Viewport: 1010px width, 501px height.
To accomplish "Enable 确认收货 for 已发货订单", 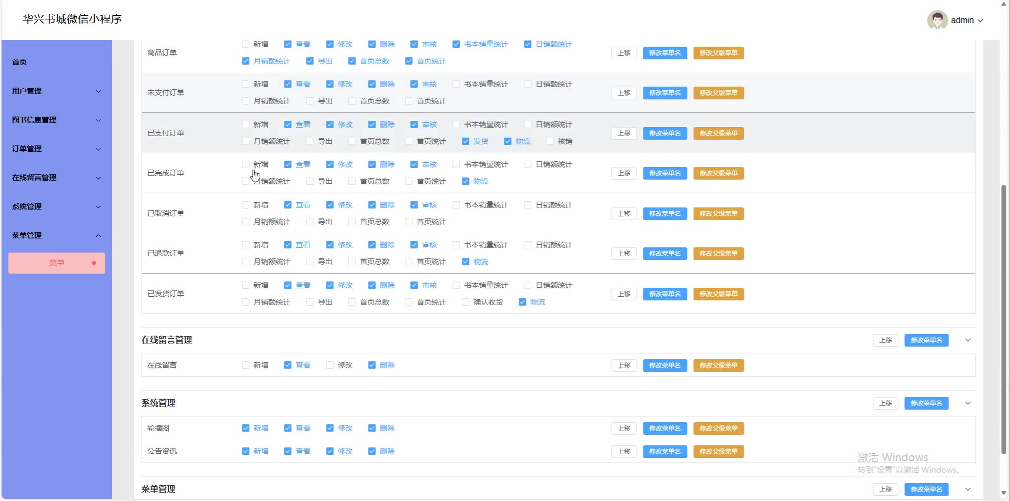I will (x=466, y=302).
